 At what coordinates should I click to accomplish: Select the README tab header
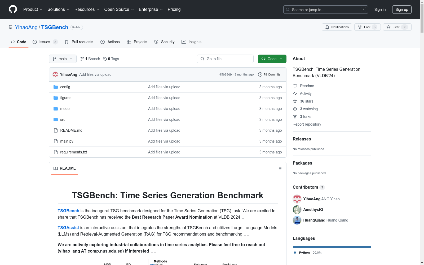(65, 168)
